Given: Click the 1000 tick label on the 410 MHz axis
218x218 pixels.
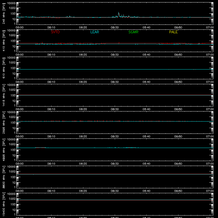Looking at the screenshot, I should (x=12, y=35).
